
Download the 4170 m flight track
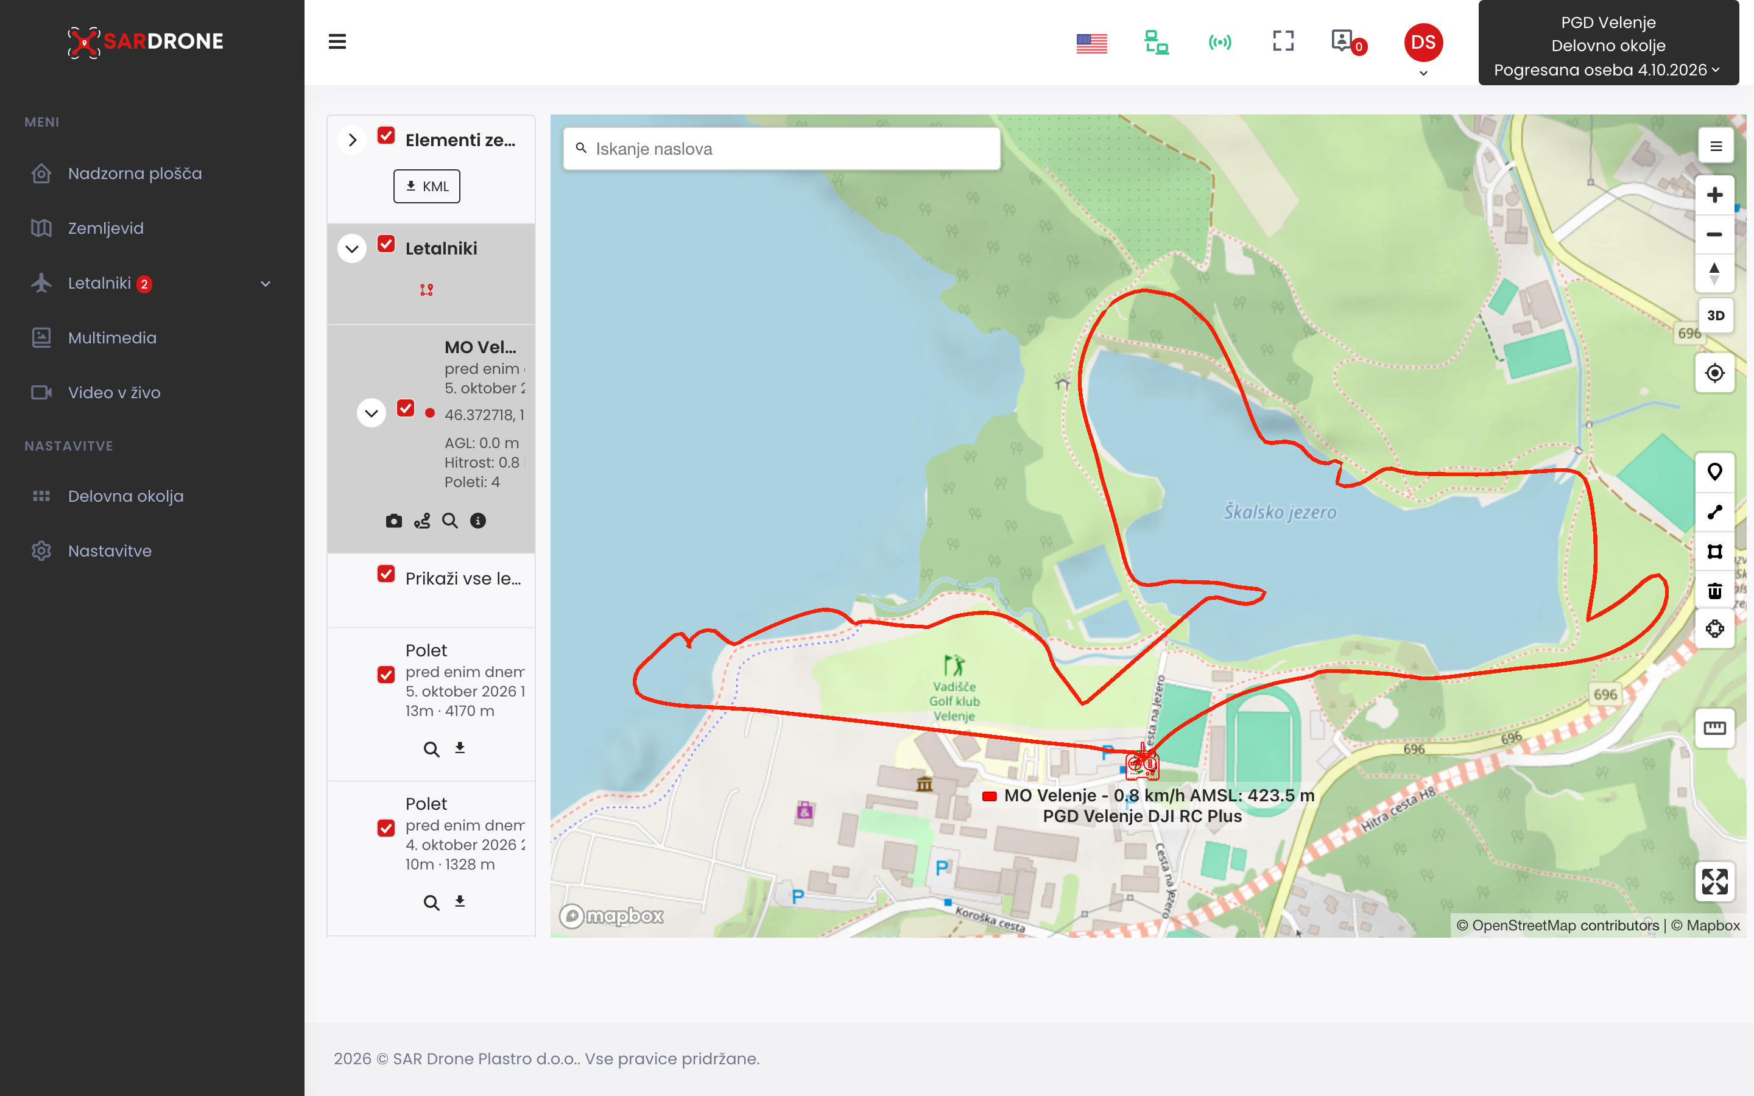(x=460, y=748)
